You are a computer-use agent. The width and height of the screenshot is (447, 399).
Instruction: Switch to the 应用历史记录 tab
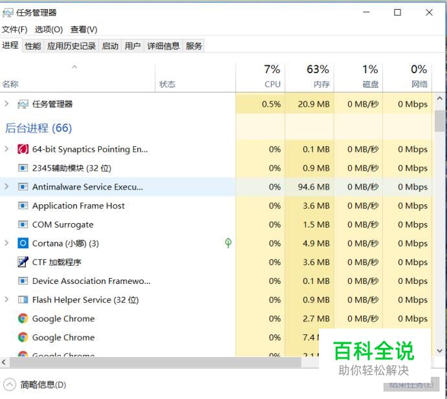click(71, 46)
